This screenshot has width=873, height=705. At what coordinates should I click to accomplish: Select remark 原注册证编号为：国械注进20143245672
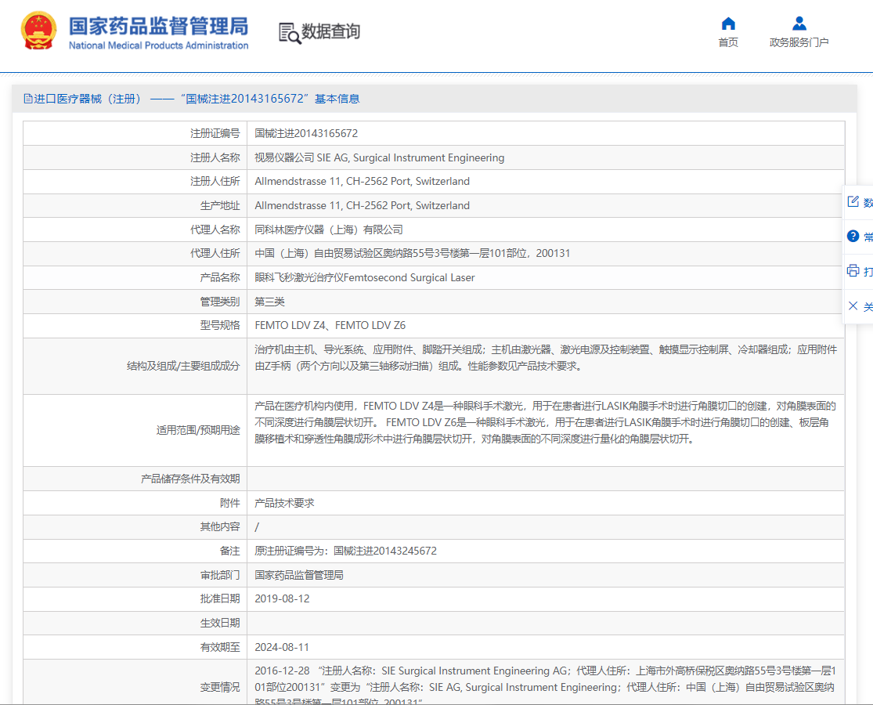[346, 551]
